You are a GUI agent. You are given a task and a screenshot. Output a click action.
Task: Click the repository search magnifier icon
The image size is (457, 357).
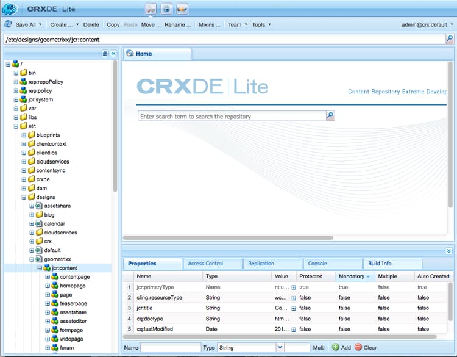click(330, 116)
